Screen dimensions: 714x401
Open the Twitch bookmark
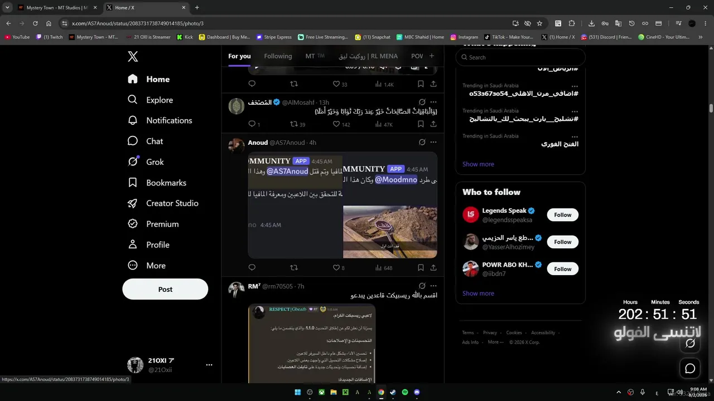click(x=50, y=37)
